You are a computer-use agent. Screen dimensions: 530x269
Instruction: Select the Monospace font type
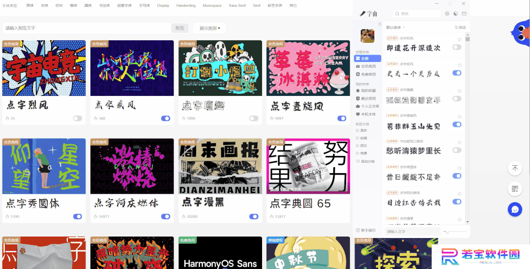point(212,6)
